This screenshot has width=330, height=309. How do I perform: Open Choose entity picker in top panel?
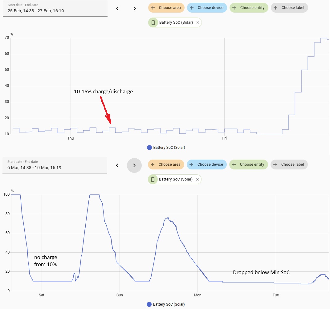pos(249,8)
